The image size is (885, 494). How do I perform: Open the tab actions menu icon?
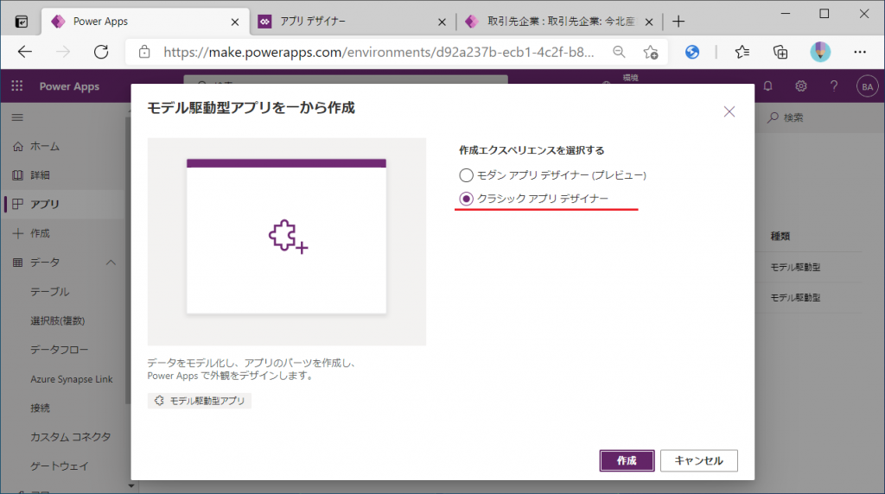tap(22, 22)
